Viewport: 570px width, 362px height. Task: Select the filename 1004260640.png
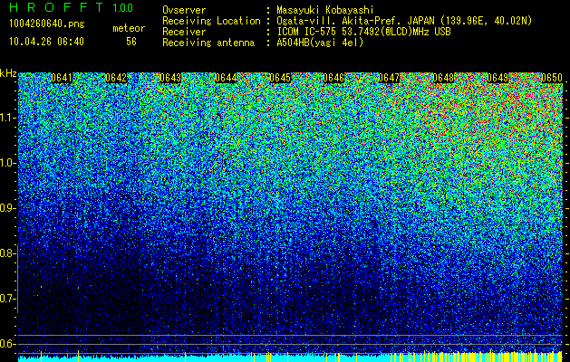click(x=47, y=24)
